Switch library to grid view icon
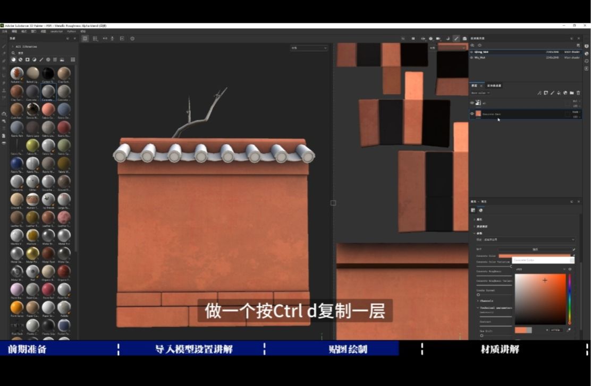The image size is (591, 386). pos(73,59)
